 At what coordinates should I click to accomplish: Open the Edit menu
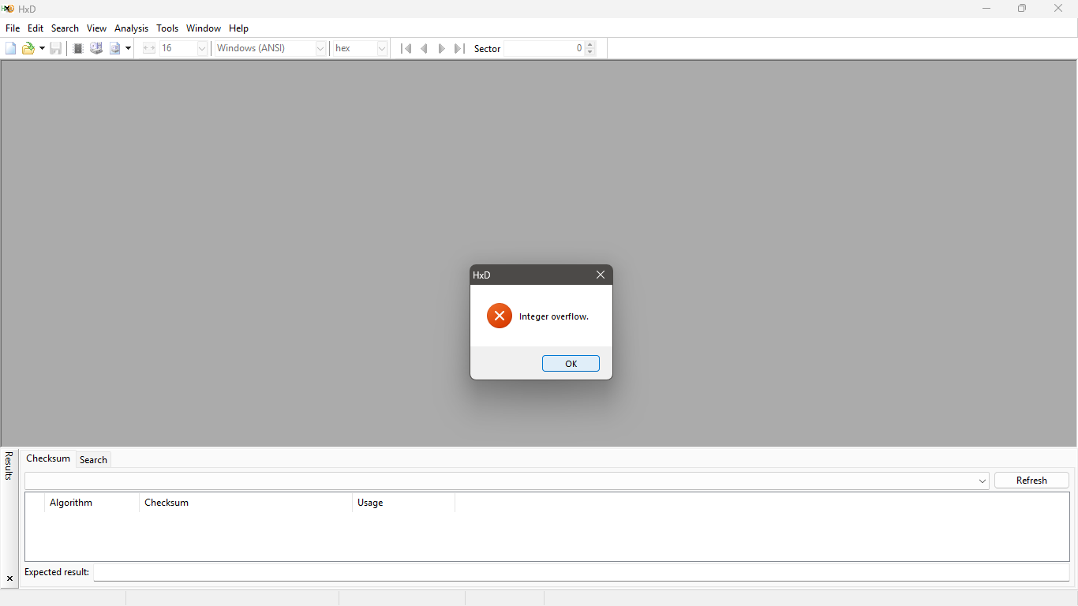(36, 28)
